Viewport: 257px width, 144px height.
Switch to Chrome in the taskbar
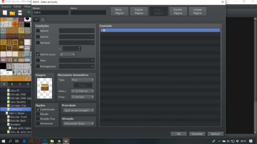tap(59, 141)
